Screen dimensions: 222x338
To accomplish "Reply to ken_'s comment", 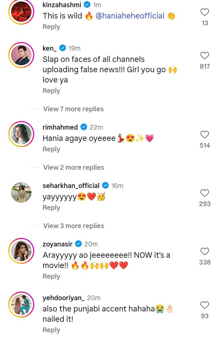I will coord(51,91).
